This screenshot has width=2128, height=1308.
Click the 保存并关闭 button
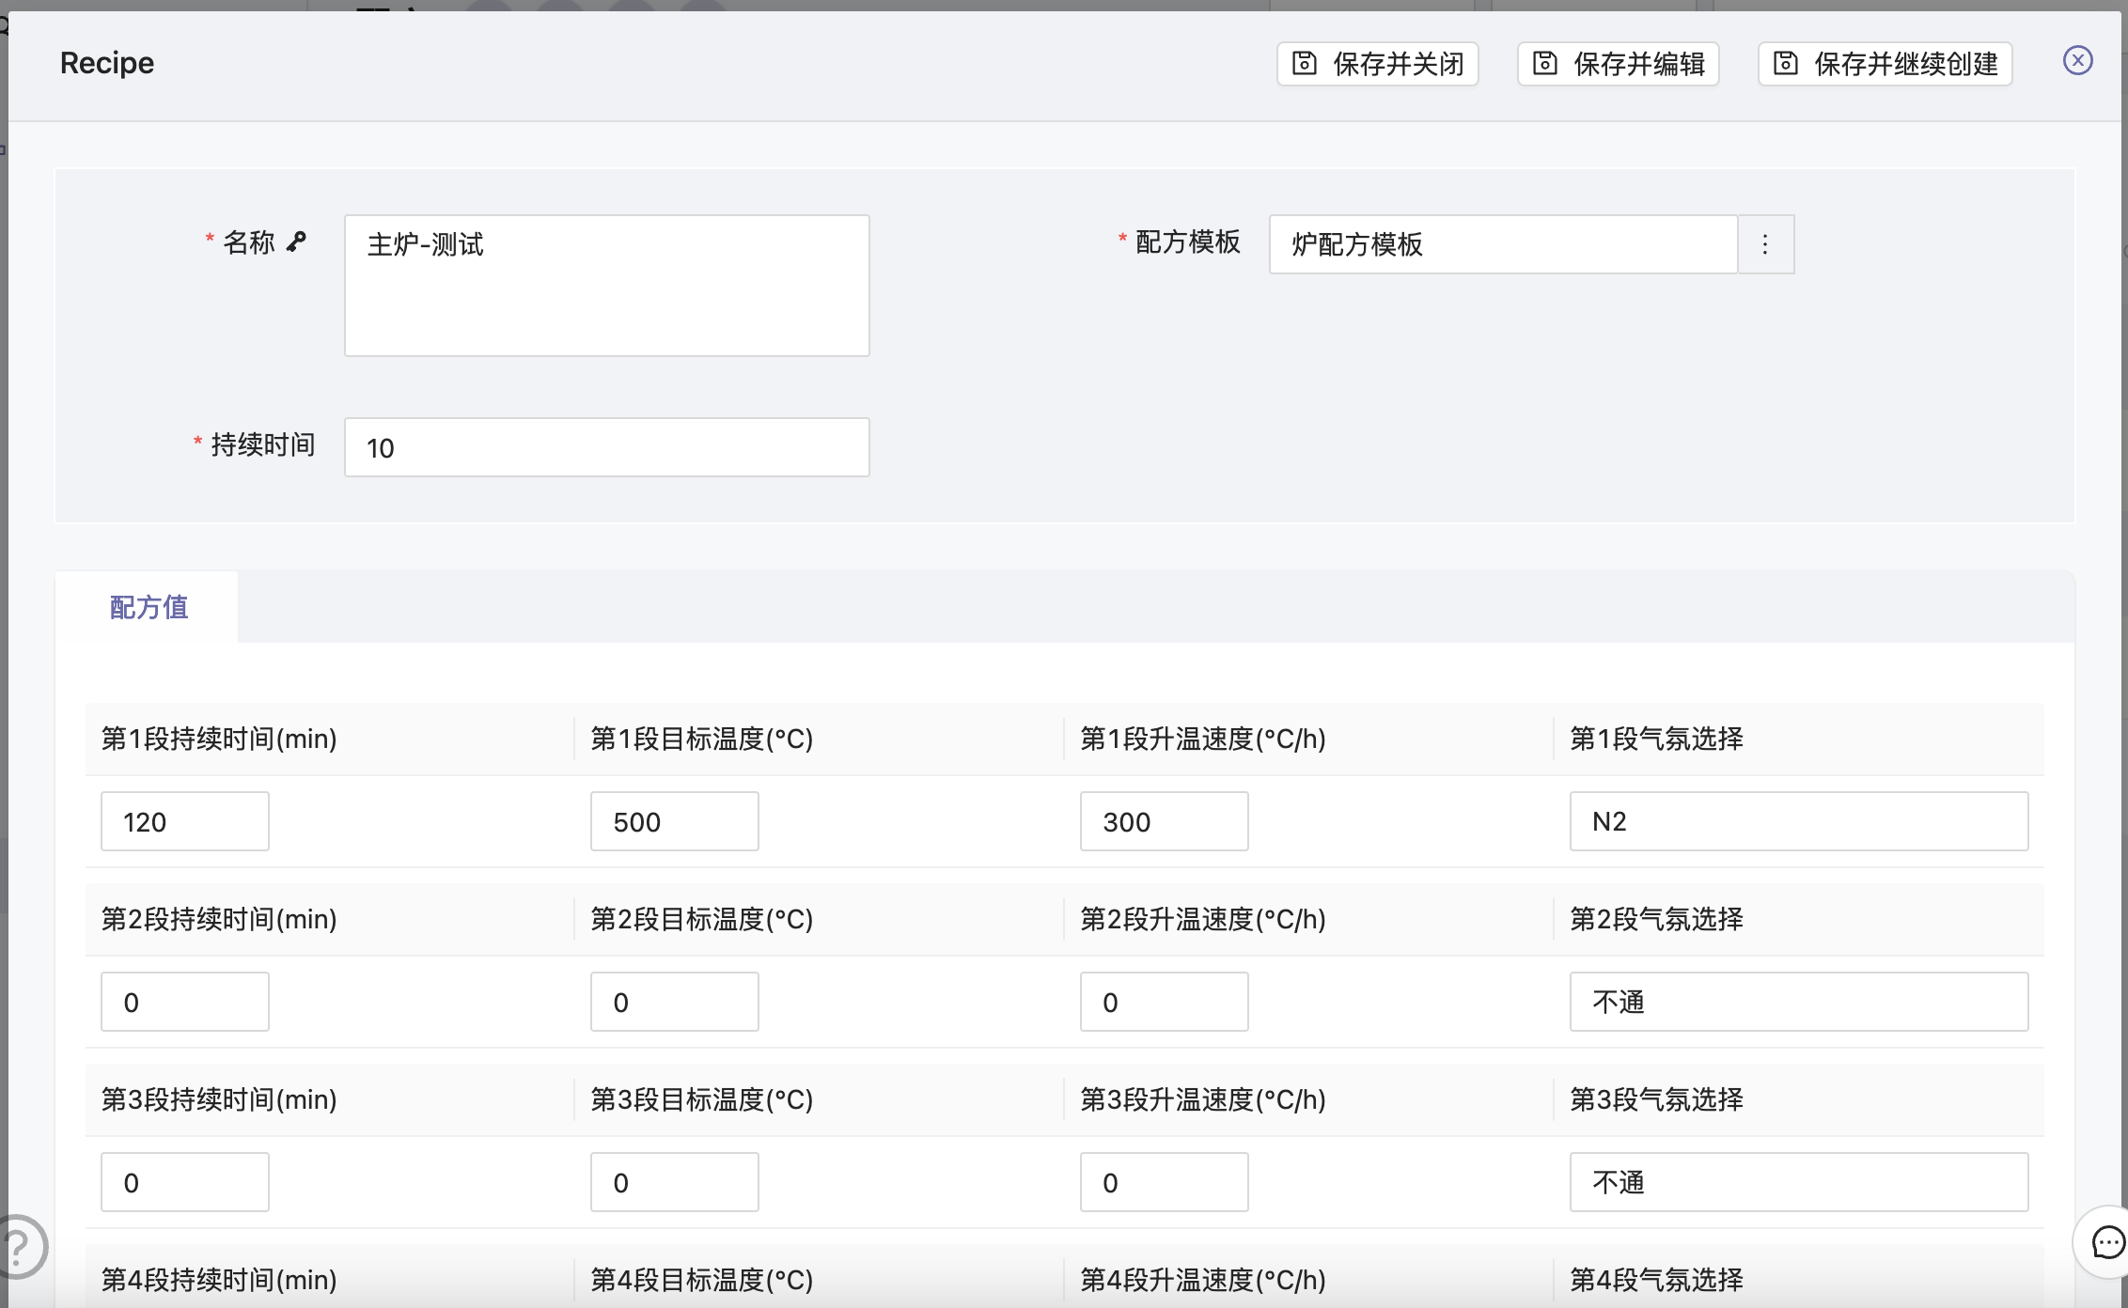pyautogui.click(x=1378, y=64)
